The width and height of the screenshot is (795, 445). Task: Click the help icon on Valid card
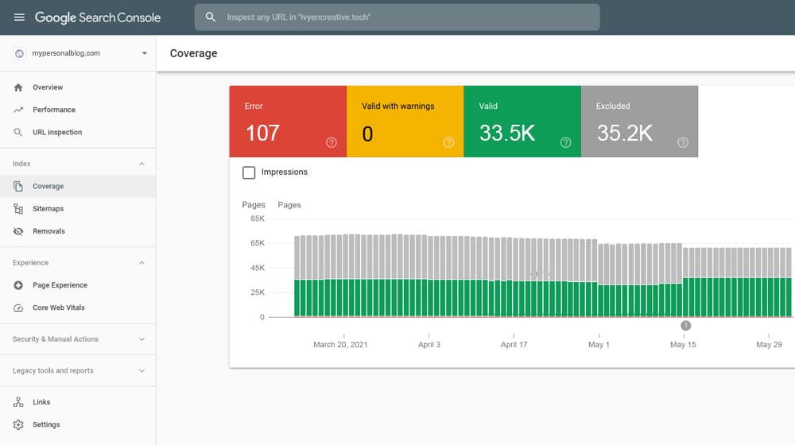565,142
